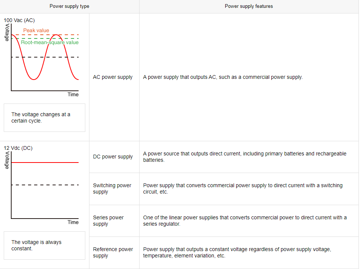Screen dimensions: 360x269
Task: Click the red constant-voltage line on the DC chart
Action: (x=45, y=163)
